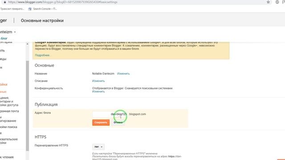Click the Название label text

41,74
